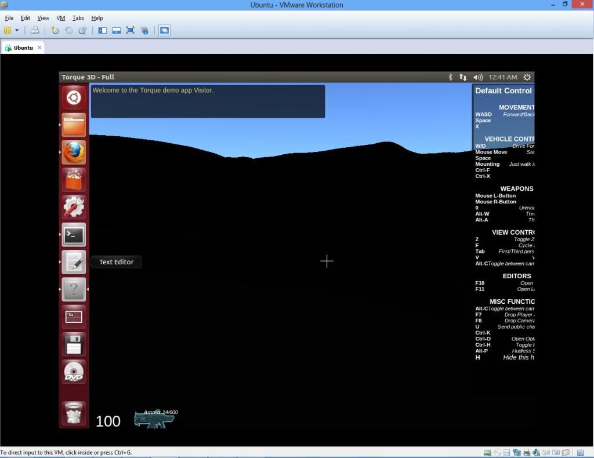Viewport: 594px width, 458px height.
Task: Click the 'Torque 3D - Full' window title
Action: click(x=88, y=77)
